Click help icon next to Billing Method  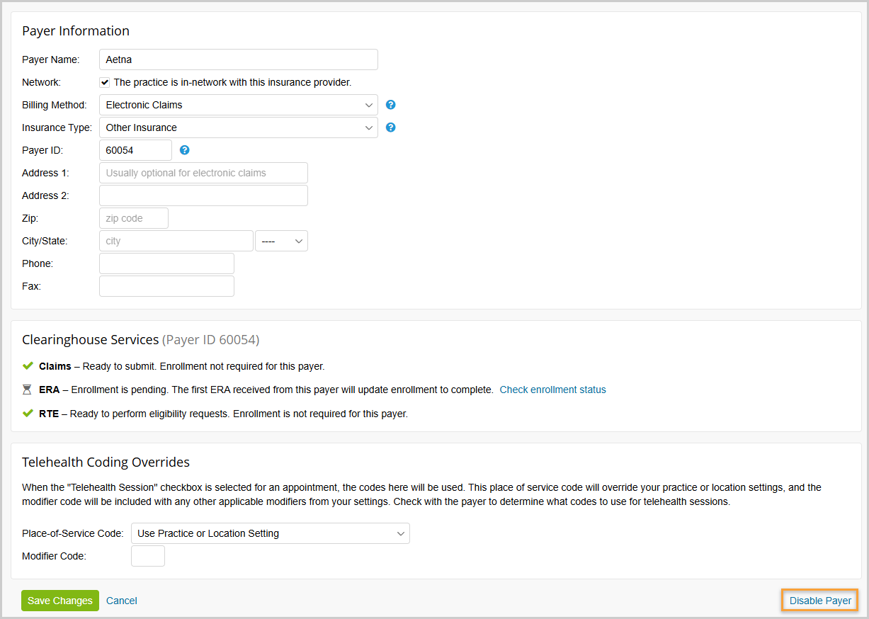[390, 105]
